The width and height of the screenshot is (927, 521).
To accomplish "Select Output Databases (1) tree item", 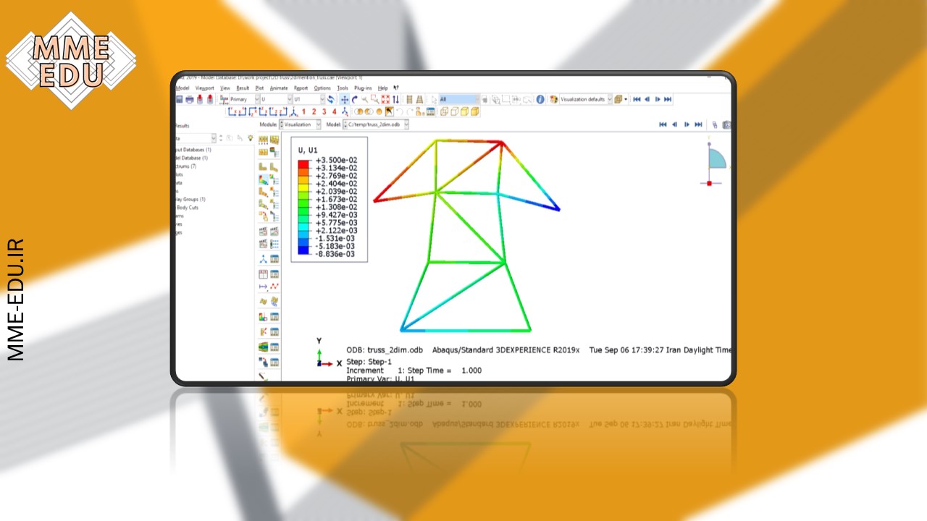I will (193, 150).
